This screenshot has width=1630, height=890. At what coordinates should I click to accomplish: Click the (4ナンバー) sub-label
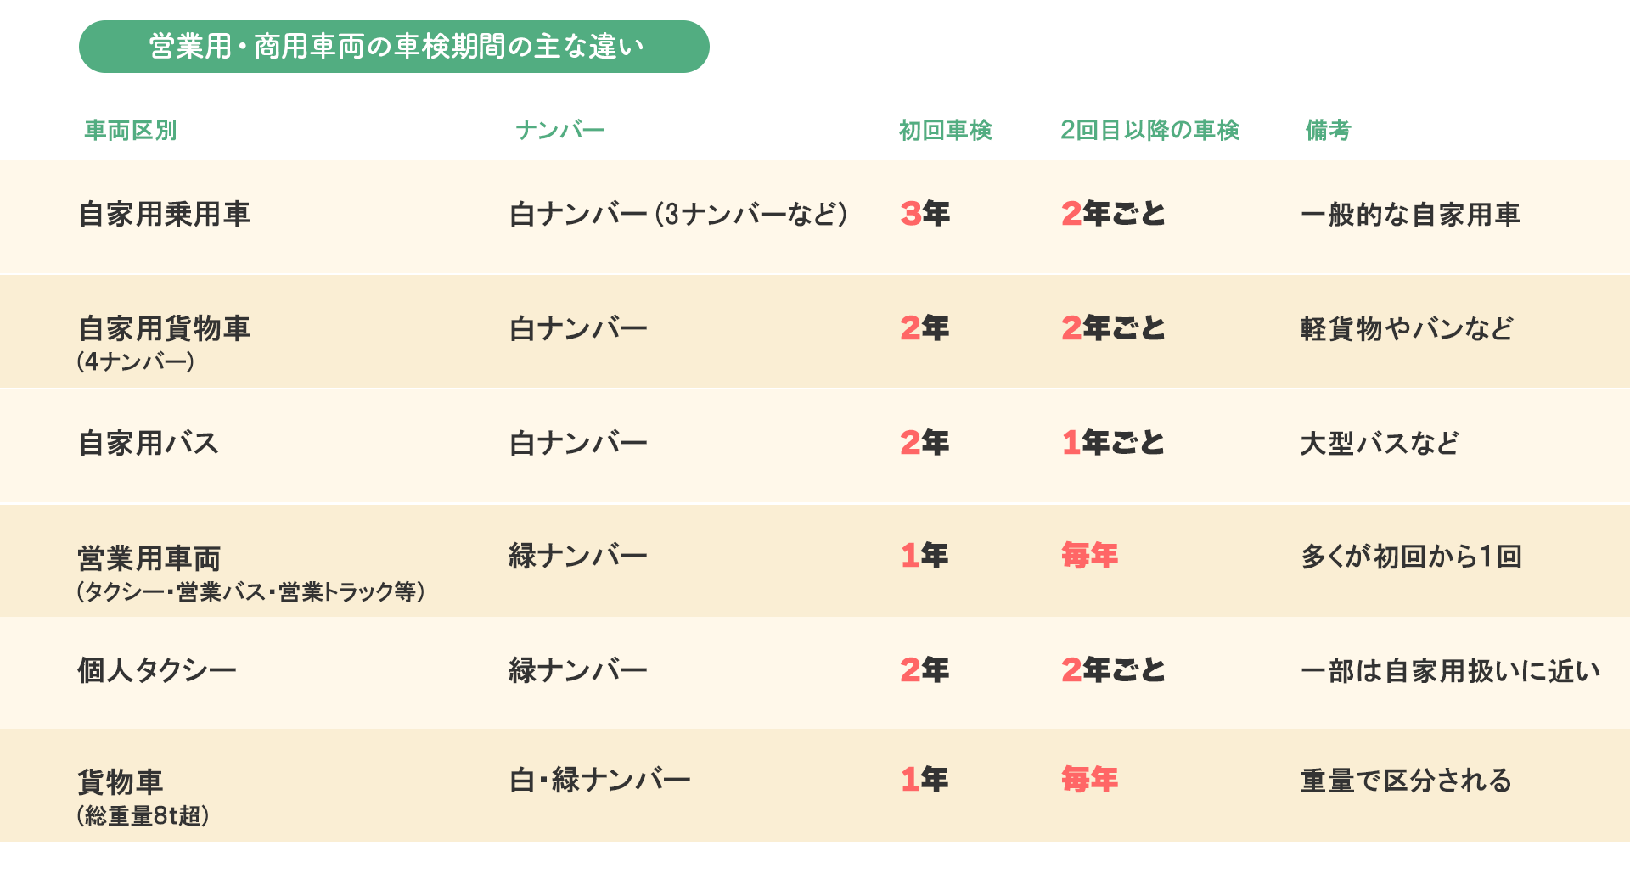pyautogui.click(x=136, y=361)
